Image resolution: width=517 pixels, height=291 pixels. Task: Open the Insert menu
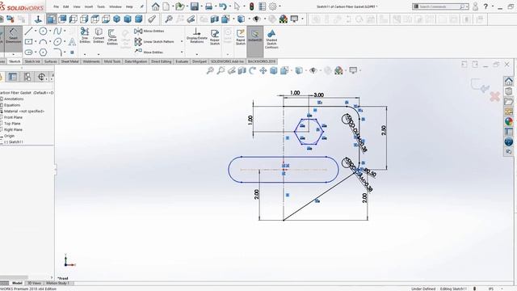point(89,6)
